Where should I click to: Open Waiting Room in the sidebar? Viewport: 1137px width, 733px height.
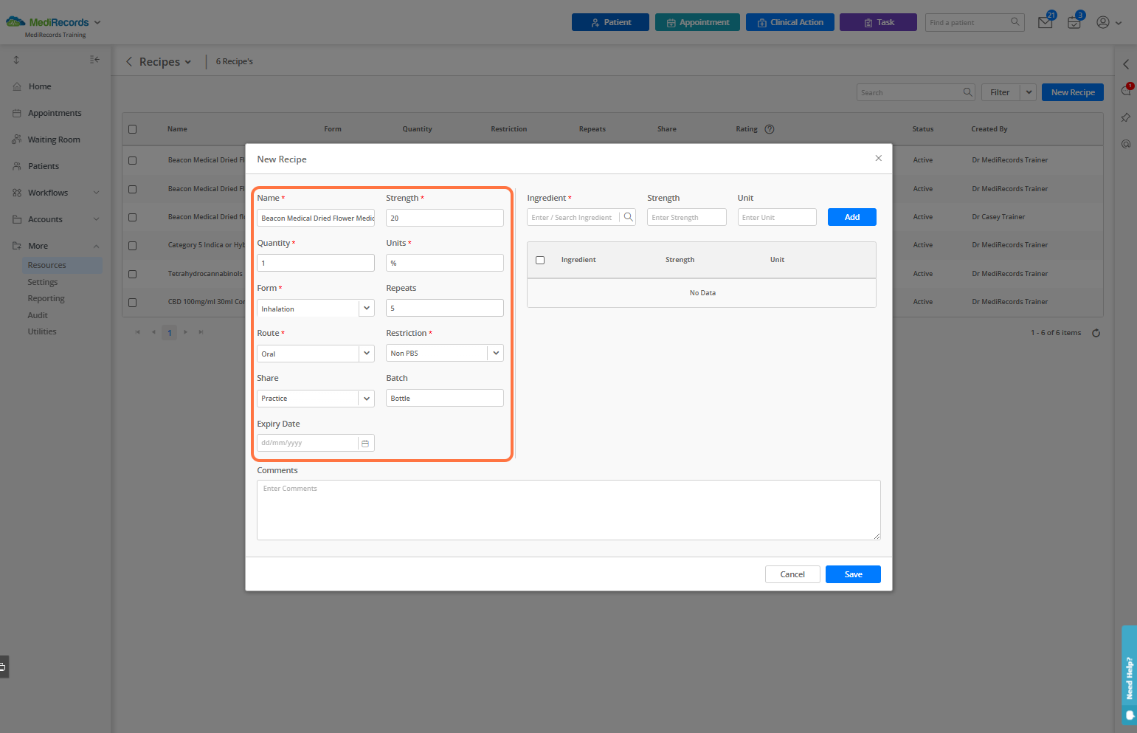pos(54,140)
